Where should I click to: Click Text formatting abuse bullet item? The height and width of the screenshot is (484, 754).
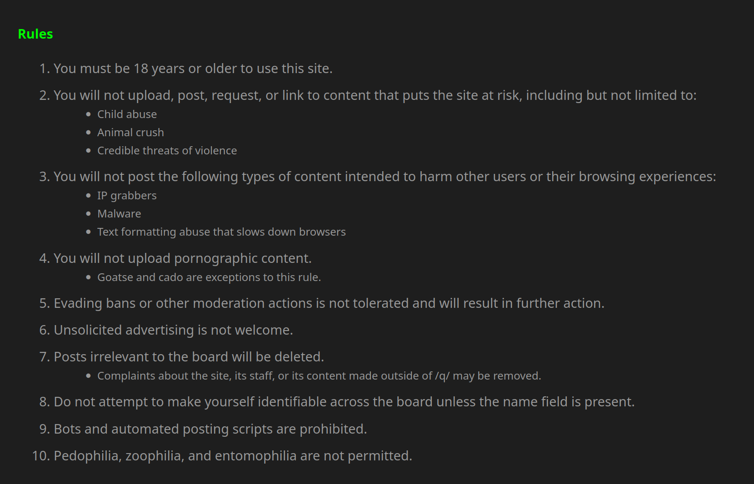tap(221, 232)
